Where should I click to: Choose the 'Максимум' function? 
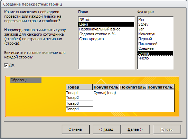pos(155,34)
